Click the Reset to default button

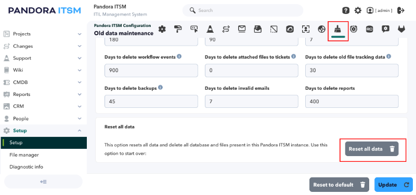(x=339, y=185)
